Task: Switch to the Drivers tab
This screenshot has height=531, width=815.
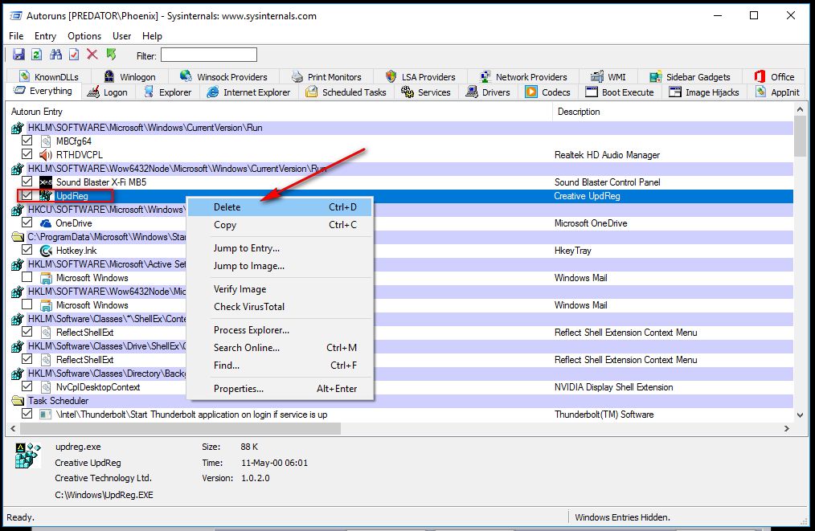Action: click(488, 92)
